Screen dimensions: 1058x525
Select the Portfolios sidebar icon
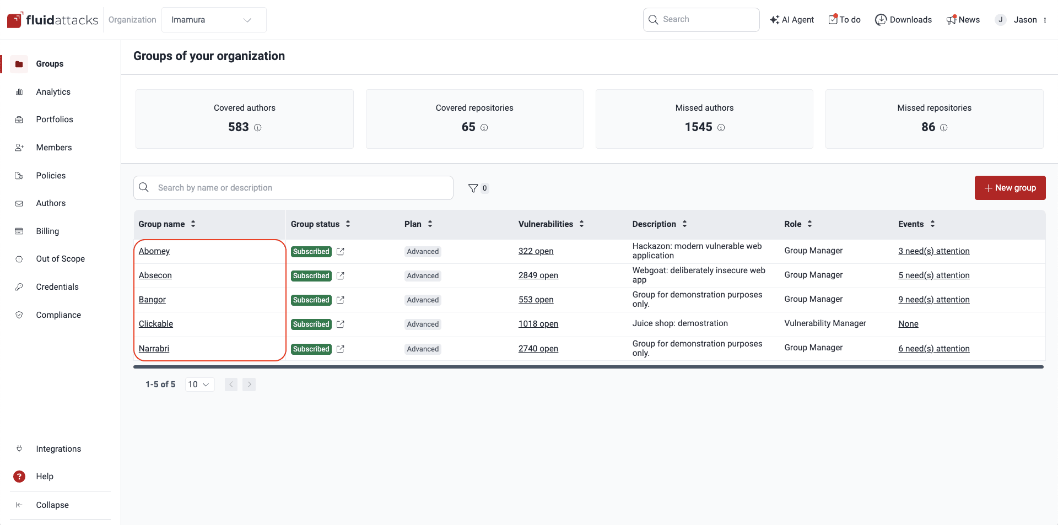(55, 120)
